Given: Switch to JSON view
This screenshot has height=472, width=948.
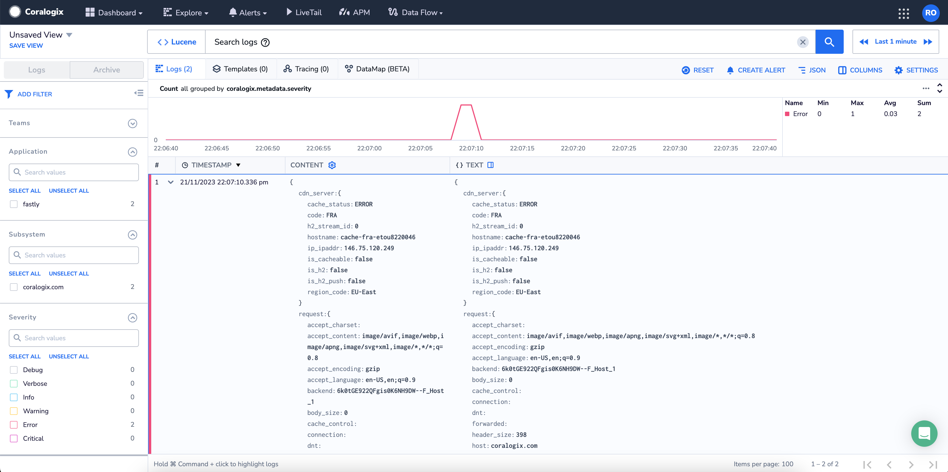Looking at the screenshot, I should point(812,70).
